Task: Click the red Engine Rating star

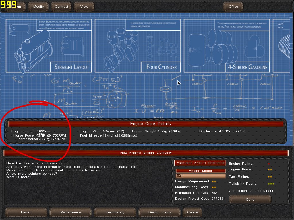Action: 269,164
